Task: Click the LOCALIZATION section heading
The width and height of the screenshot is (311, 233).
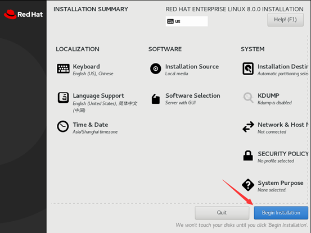Action: (78, 49)
